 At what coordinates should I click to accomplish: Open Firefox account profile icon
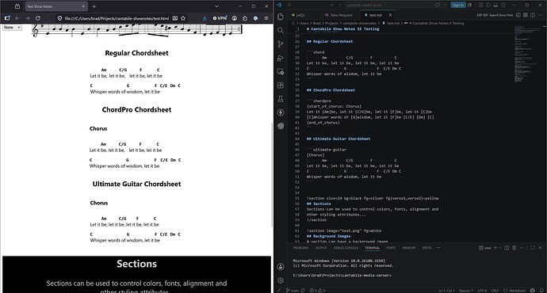coord(235,18)
